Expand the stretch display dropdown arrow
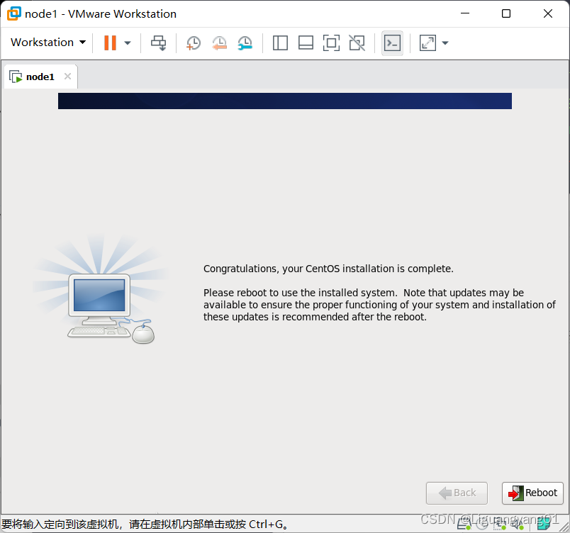 click(x=445, y=43)
